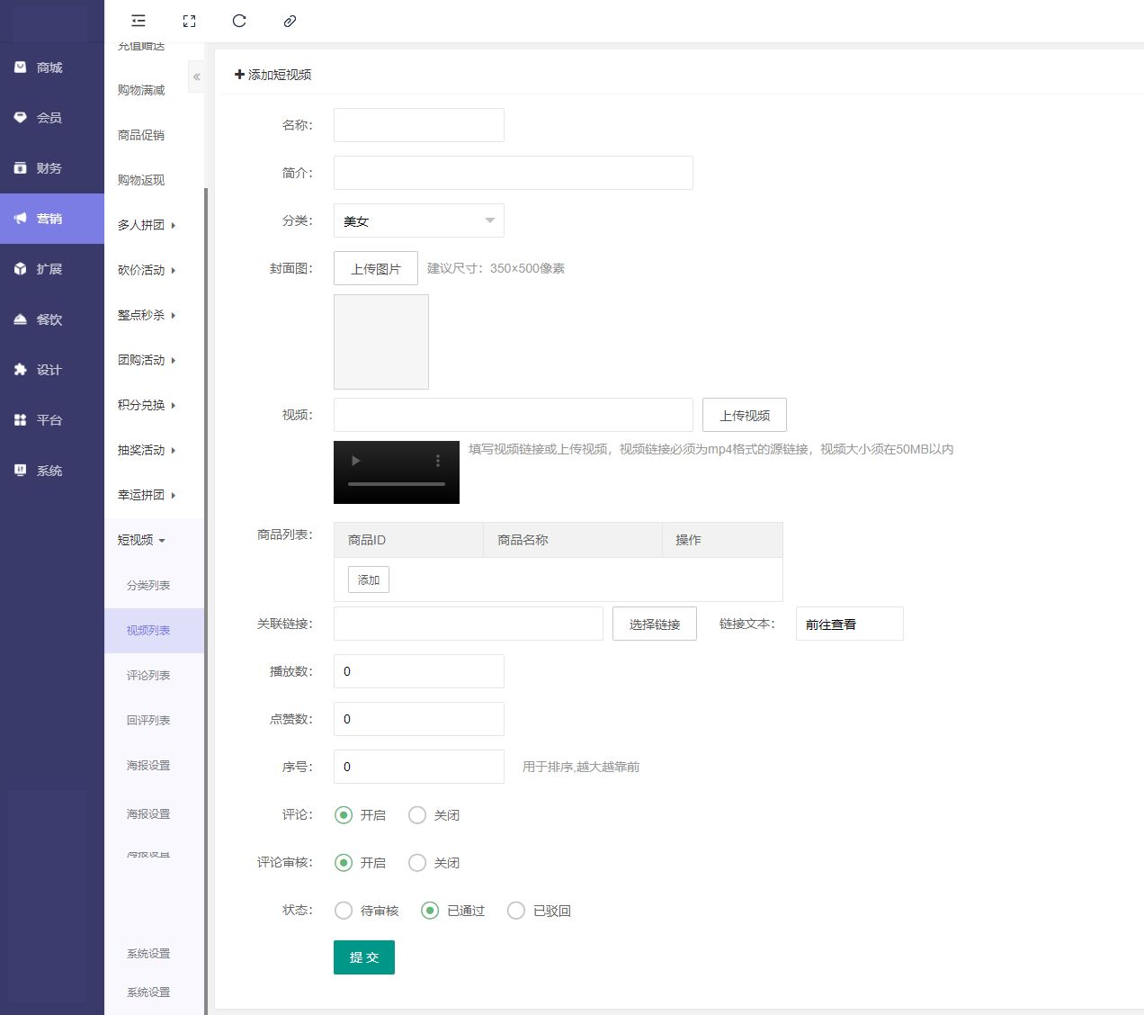Click the video preview progress bar
The image size is (1144, 1015).
pyautogui.click(x=396, y=484)
